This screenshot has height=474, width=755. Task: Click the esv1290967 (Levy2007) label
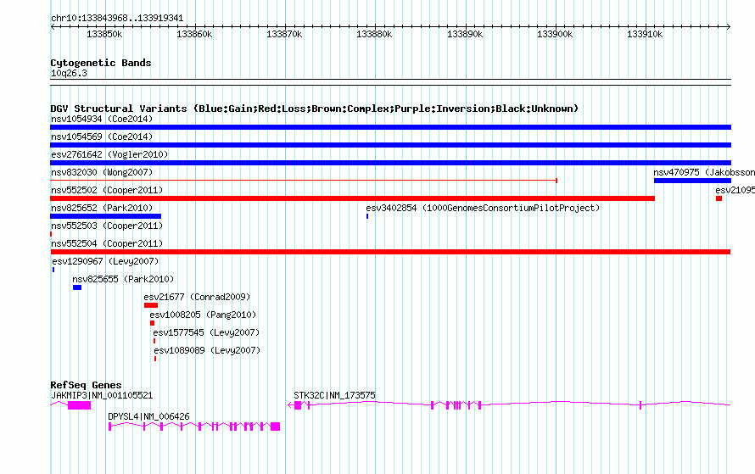[x=105, y=261]
